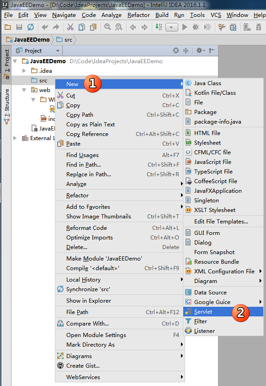Choose Data Source in the New submenu
266x386 pixels.
(223, 293)
